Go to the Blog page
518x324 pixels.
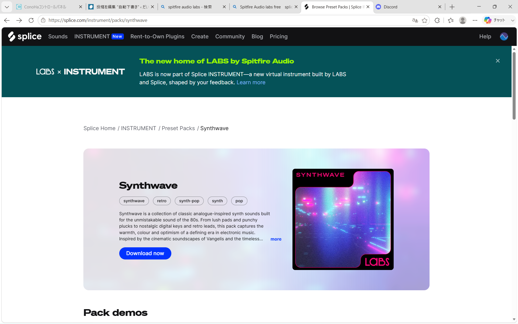point(257,36)
